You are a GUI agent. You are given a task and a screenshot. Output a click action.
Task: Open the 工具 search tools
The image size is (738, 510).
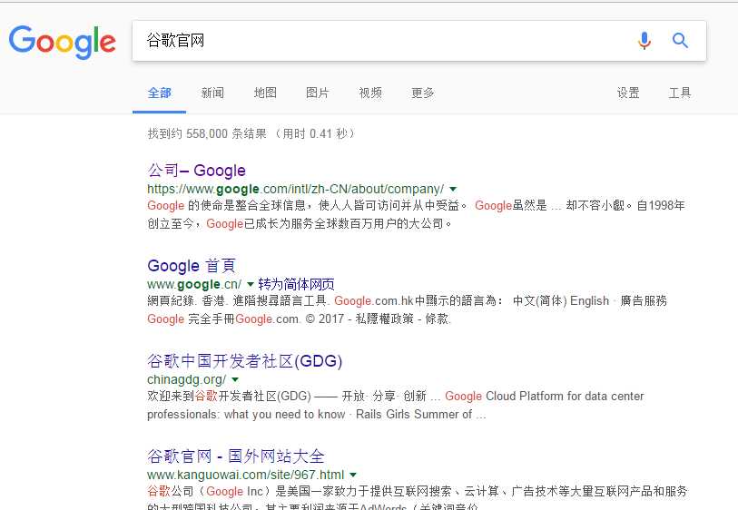[680, 93]
